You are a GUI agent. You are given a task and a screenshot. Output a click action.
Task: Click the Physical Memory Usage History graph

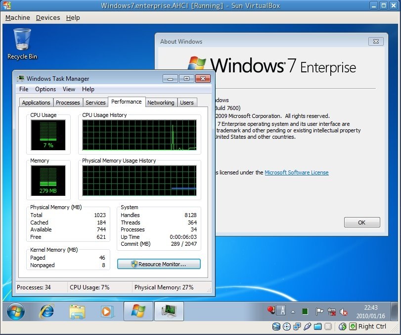(139, 180)
